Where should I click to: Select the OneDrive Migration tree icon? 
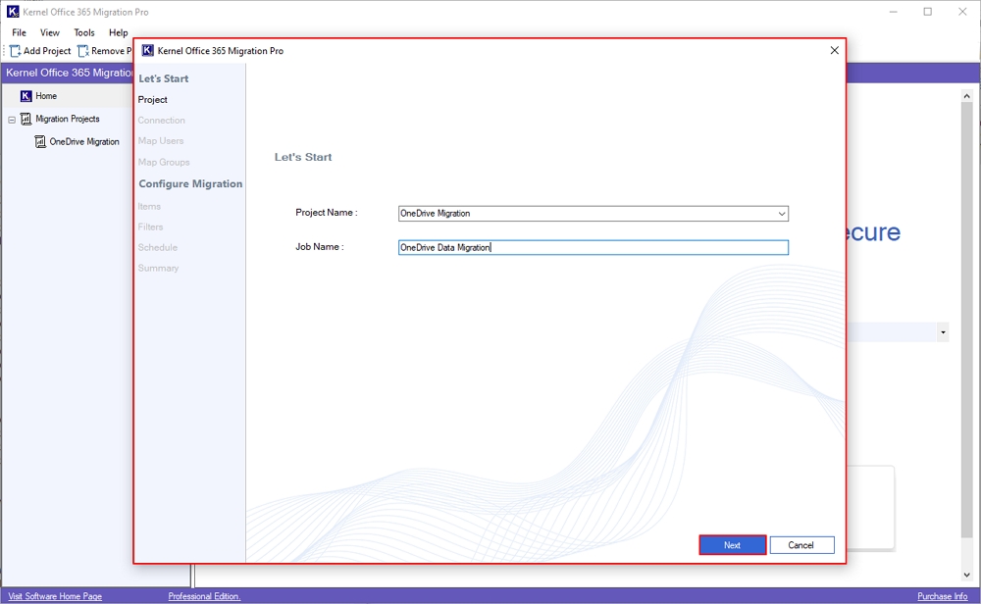[x=40, y=141]
